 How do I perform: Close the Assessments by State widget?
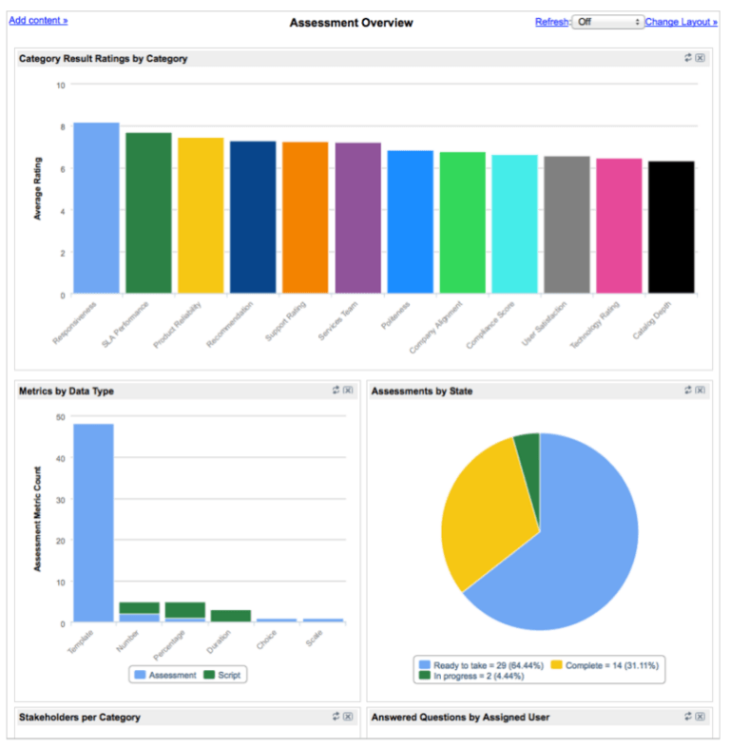point(701,391)
